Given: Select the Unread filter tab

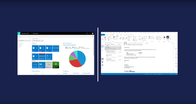Looking at the screenshot, I should pyautogui.click(x=108, y=44).
